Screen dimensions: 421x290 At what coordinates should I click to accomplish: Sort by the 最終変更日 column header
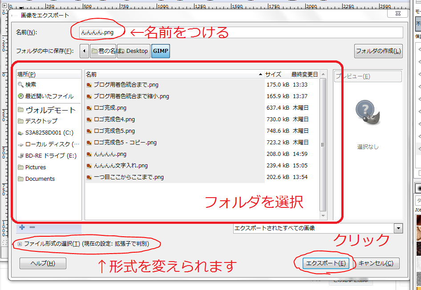point(305,75)
